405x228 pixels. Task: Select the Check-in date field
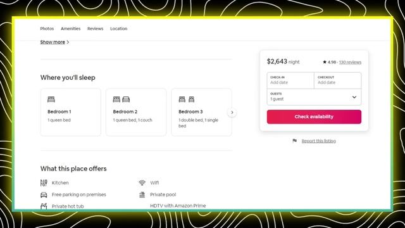click(x=290, y=80)
